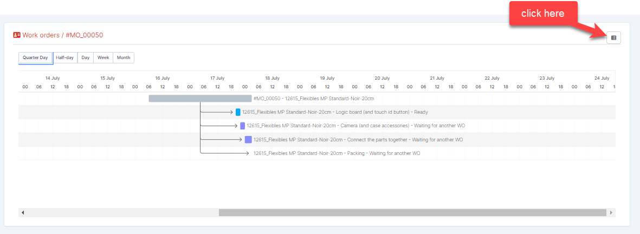Click the empty scrollbar track on left
The height and width of the screenshot is (234, 640).
(x=119, y=213)
